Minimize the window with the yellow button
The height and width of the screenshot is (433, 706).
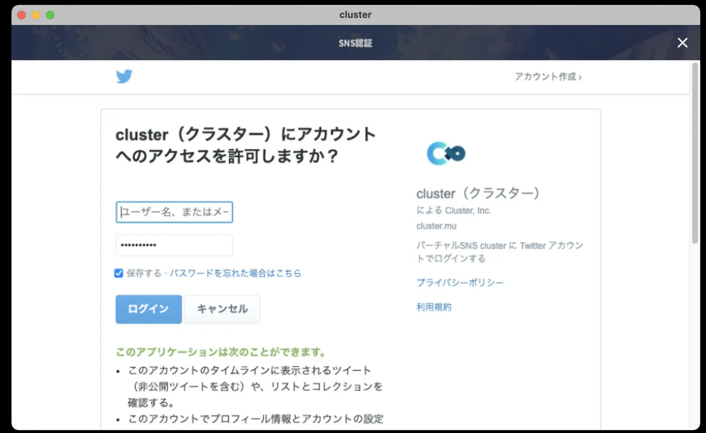click(36, 15)
